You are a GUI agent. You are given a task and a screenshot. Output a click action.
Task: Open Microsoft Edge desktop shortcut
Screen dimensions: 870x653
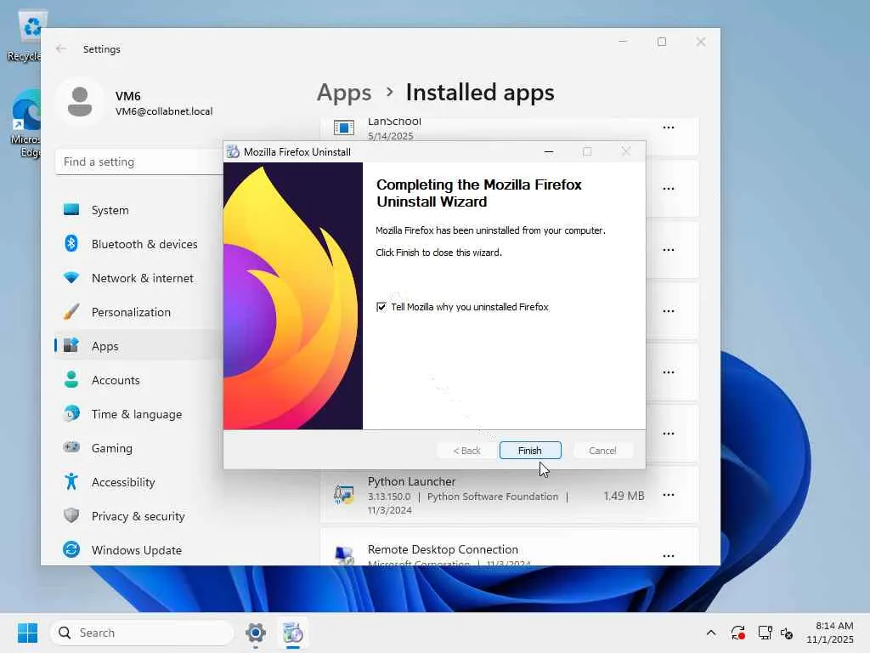point(25,123)
